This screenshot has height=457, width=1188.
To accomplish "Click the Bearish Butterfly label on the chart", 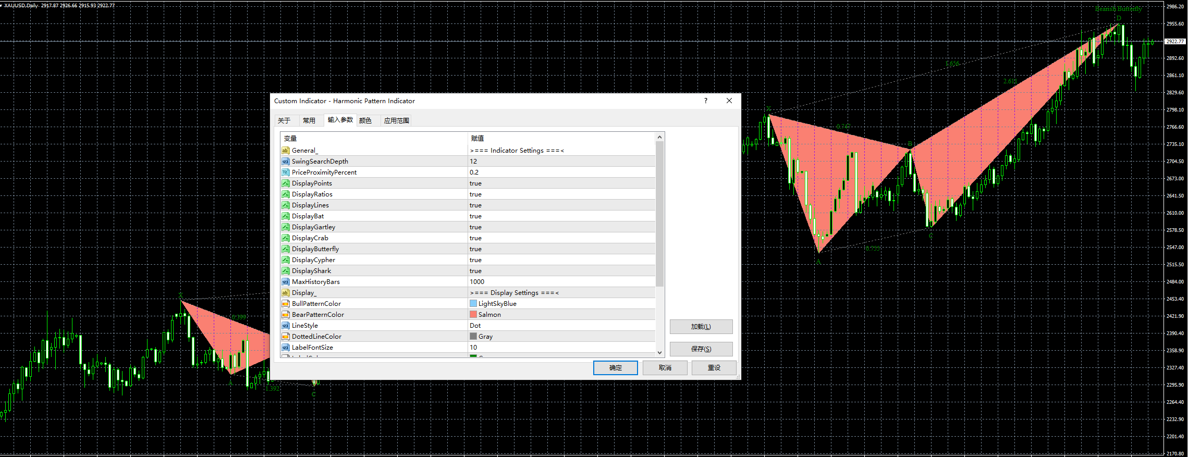I will (1118, 9).
